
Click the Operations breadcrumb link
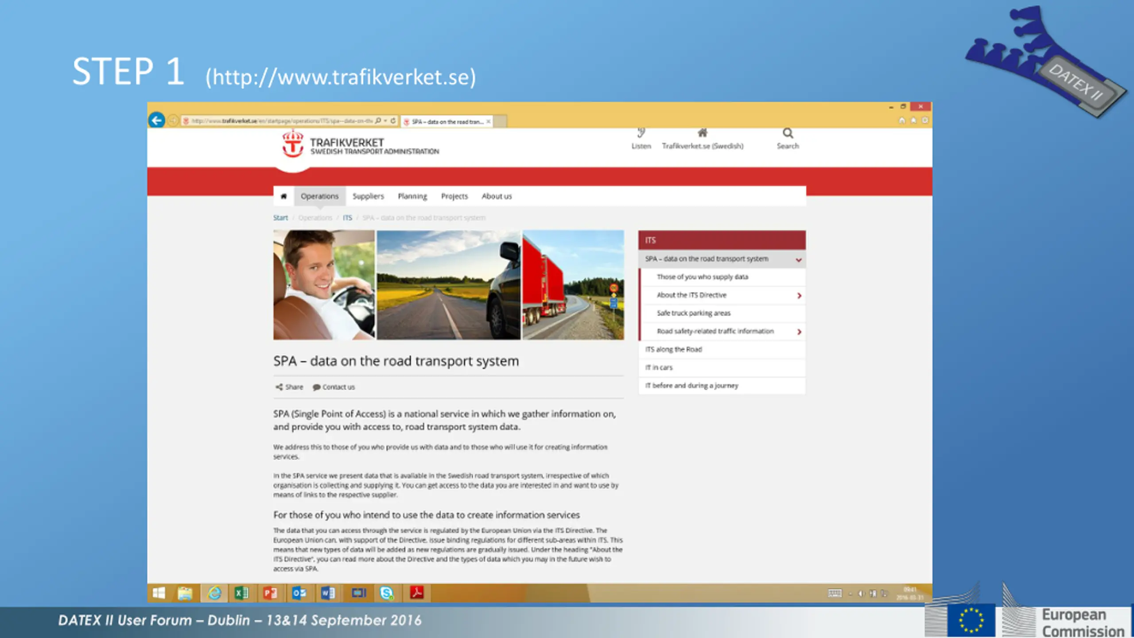[x=315, y=218]
